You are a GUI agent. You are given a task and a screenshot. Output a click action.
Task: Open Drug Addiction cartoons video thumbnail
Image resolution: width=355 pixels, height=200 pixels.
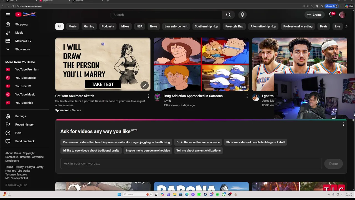201,64
